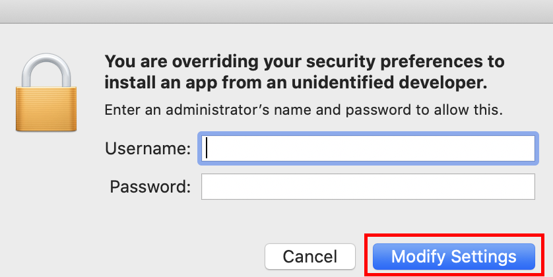
Task: Focus the Username text field
Action: point(368,148)
